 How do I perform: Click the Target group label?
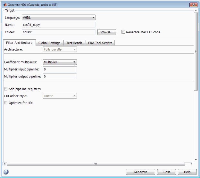pyautogui.click(x=10, y=10)
